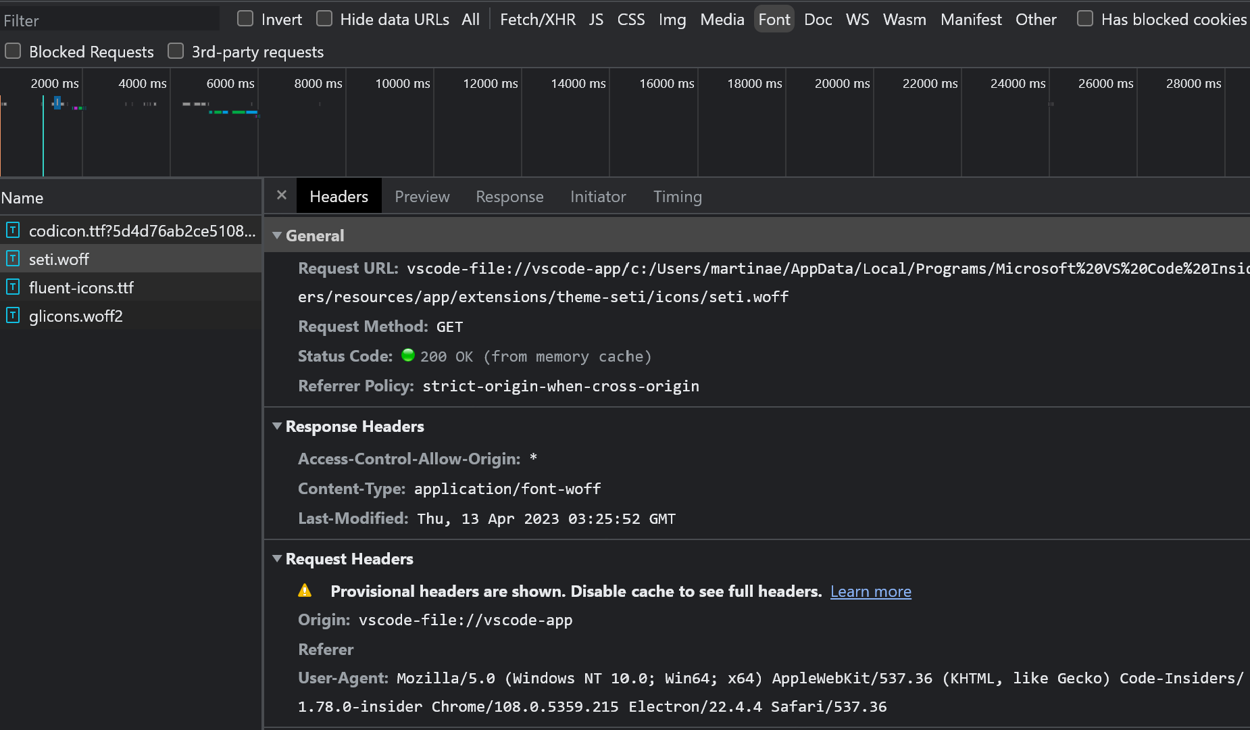
Task: Click the file icon next to codicon.ttf
Action: click(13, 230)
